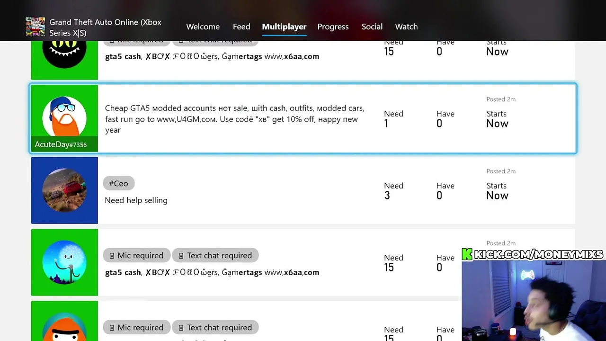606x341 pixels.
Task: Switch to the Welcome tab
Action: pyautogui.click(x=203, y=27)
